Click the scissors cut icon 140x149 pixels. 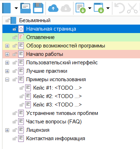(132, 8)
